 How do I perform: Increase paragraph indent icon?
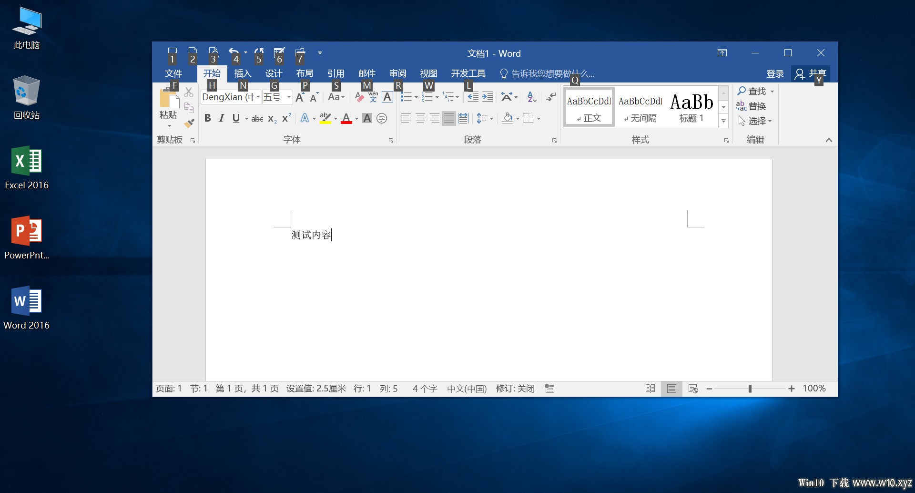(x=488, y=97)
